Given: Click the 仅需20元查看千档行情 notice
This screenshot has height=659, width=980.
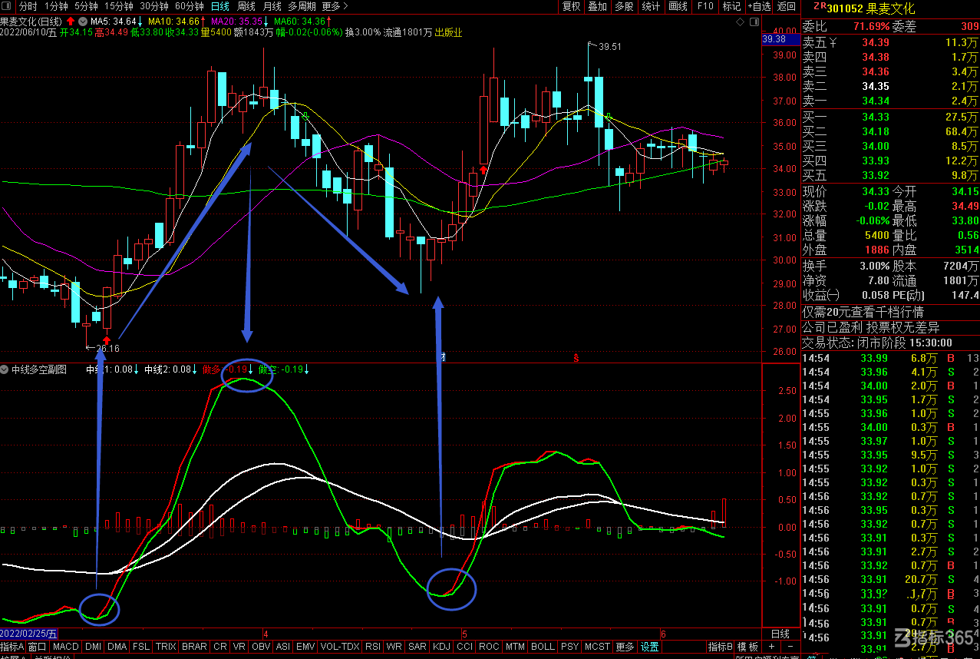Looking at the screenshot, I should (x=863, y=312).
